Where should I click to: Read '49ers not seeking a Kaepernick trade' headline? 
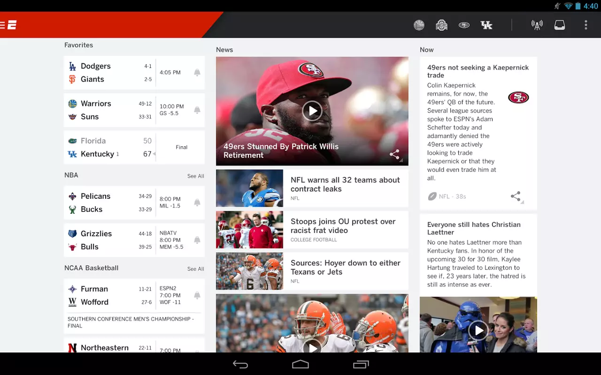coord(478,71)
